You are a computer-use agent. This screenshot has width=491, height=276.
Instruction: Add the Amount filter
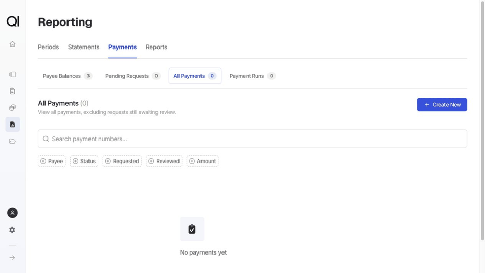203,161
